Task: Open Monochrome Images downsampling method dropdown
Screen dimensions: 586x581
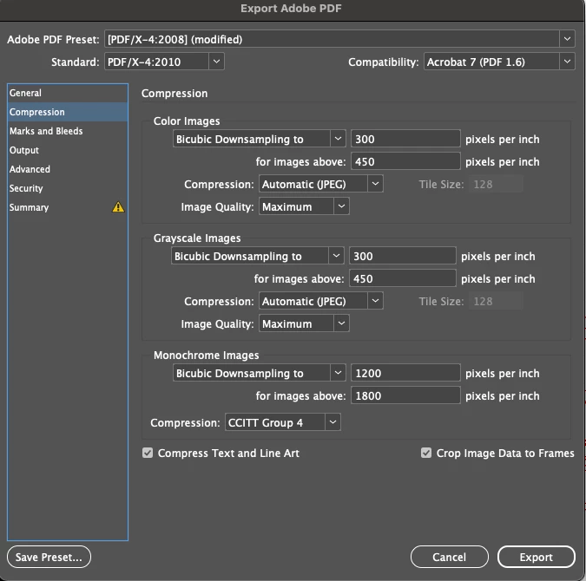Action: (x=260, y=373)
